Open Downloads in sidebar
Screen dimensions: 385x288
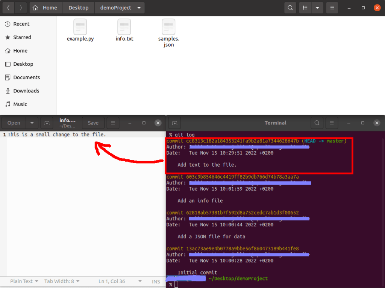pos(28,91)
